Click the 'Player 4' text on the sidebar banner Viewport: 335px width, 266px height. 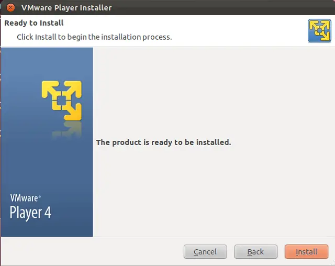(30, 213)
